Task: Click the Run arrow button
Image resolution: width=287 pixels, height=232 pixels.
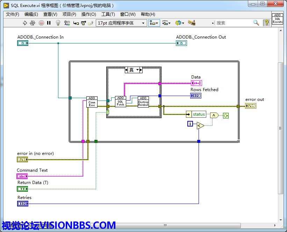Action: coord(25,23)
